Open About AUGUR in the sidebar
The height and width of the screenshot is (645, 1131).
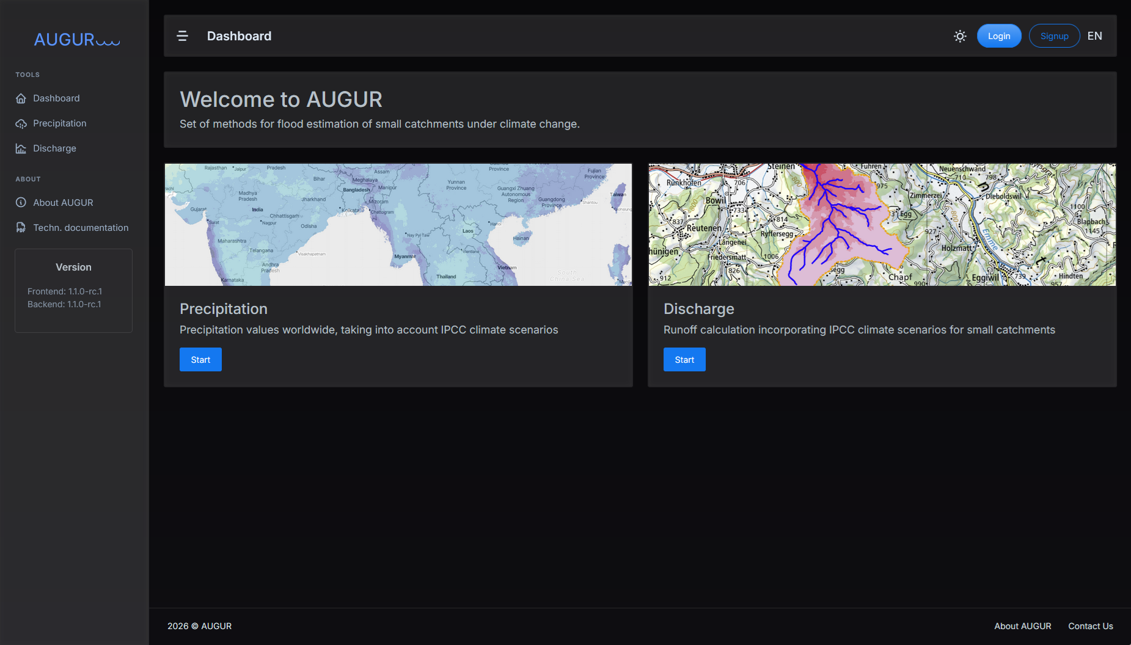[x=63, y=203]
